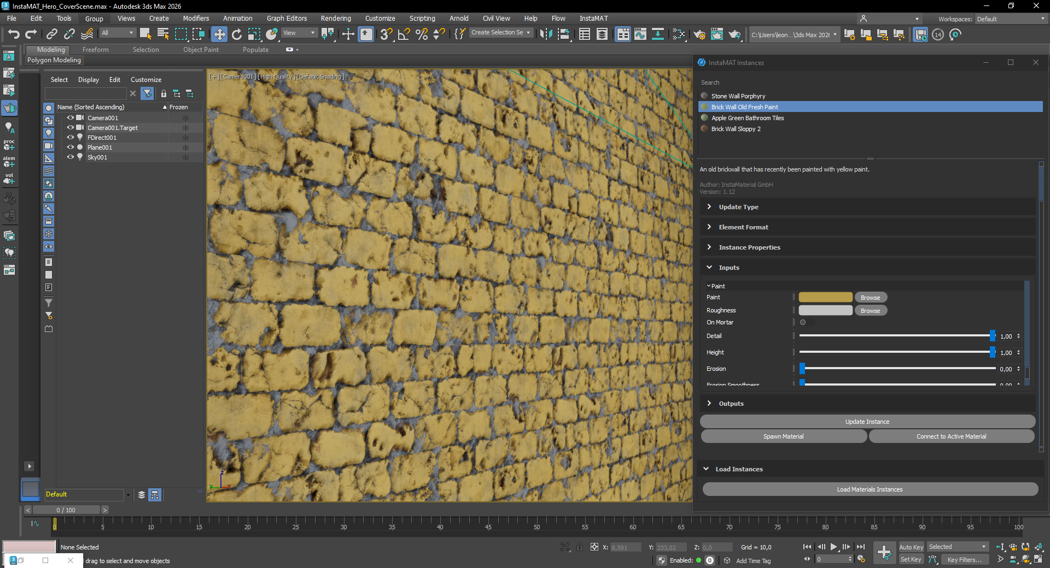Click the Spawn Material button
This screenshot has height=568, width=1050.
784,436
